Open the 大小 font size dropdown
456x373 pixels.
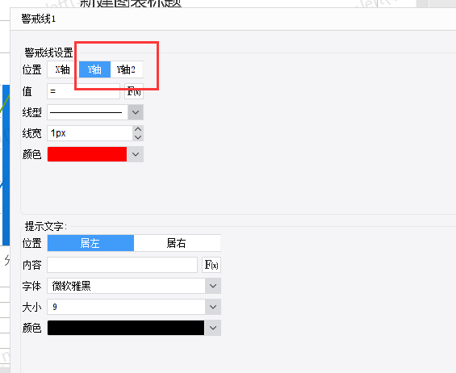pos(213,307)
